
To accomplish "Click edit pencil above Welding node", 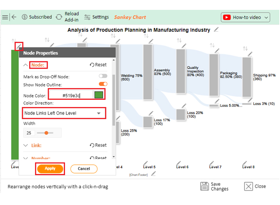I will (118, 41).
